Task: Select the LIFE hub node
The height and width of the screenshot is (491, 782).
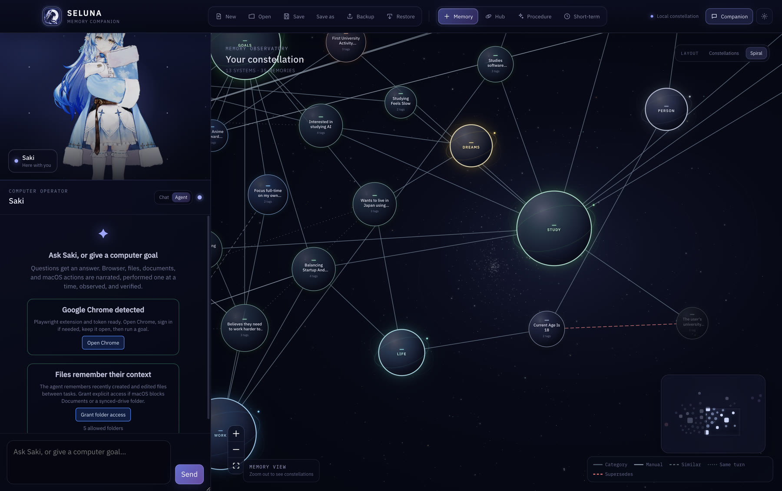Action: (401, 352)
